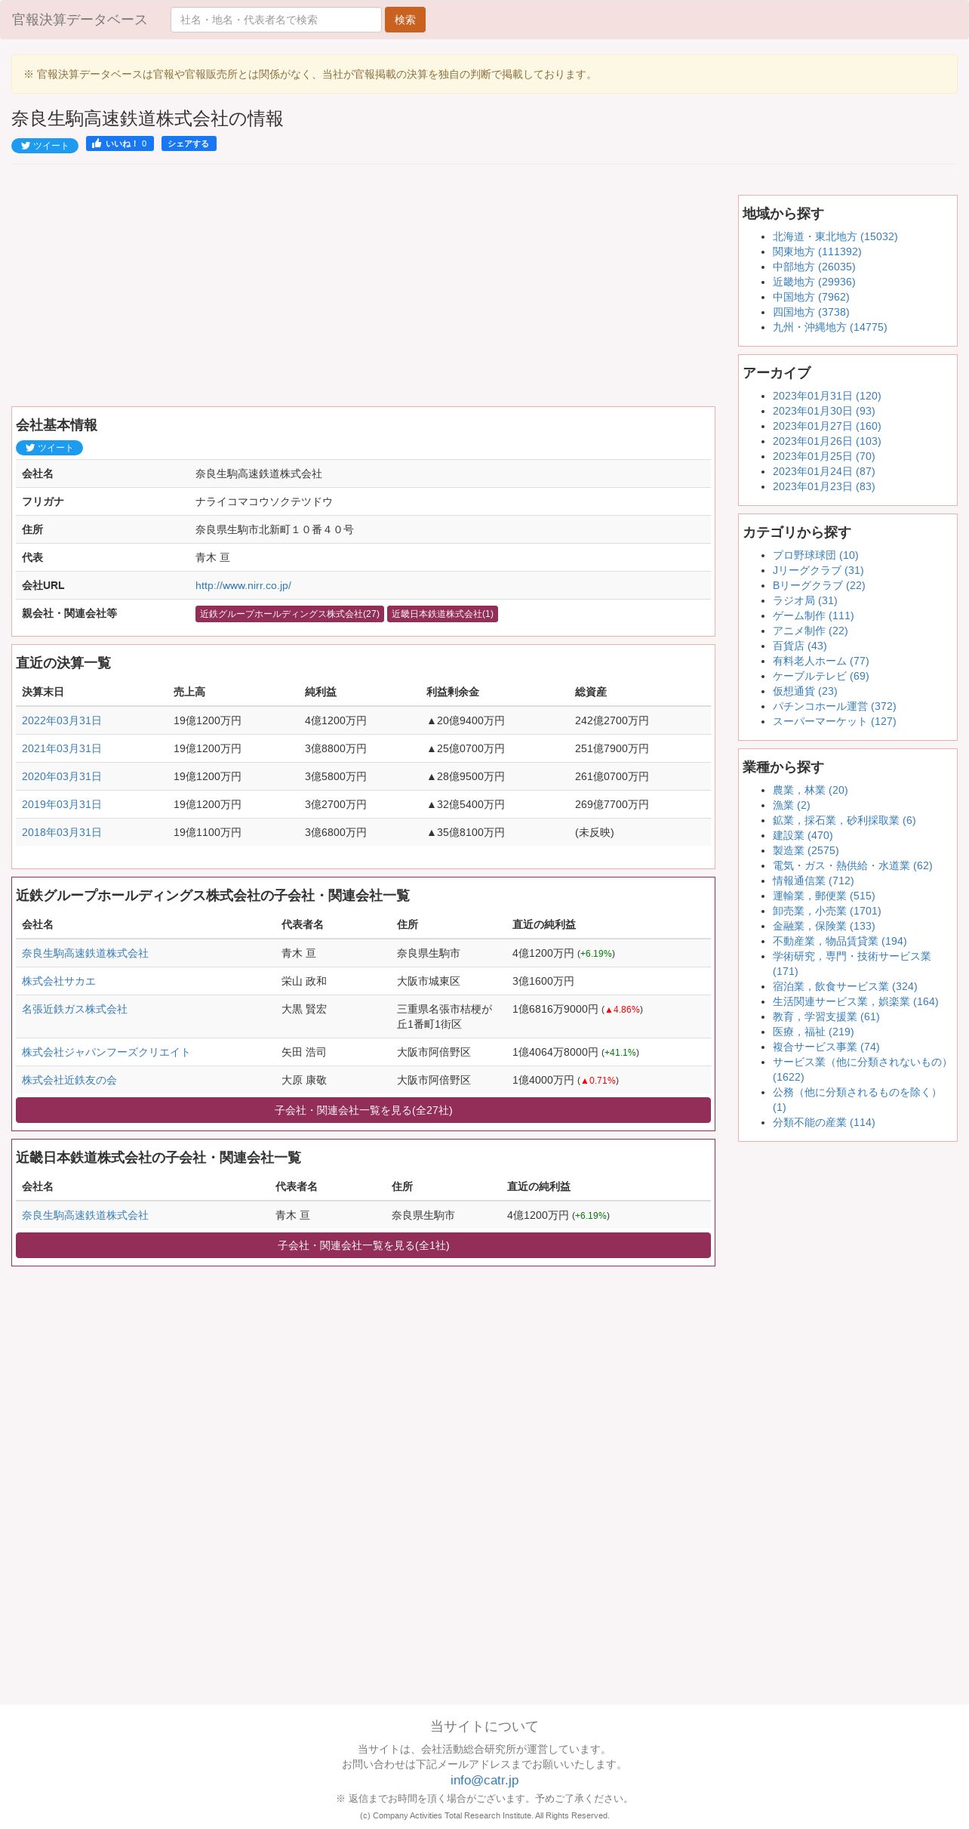Click 奈良県生駒市北新町１０番４０号 address text
The image size is (969, 1829).
point(274,529)
